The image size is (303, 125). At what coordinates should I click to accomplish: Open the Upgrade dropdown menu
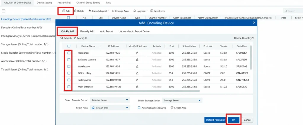tap(141, 11)
